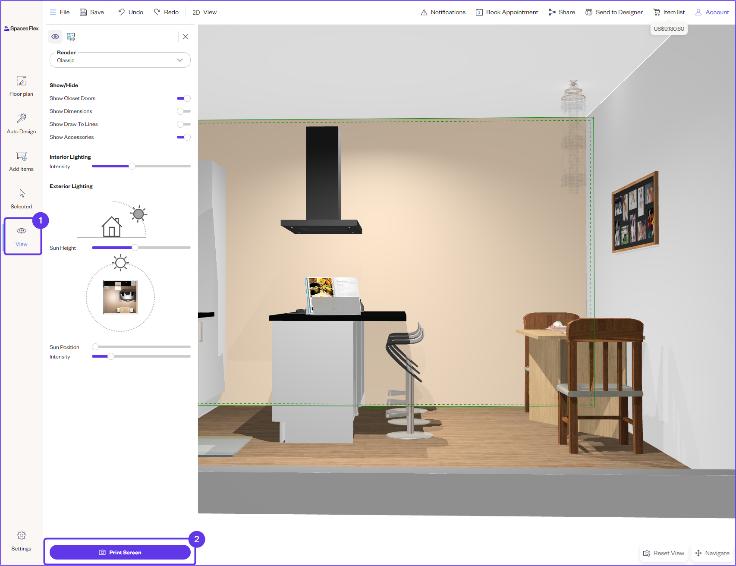Click Reset View button

tap(664, 553)
